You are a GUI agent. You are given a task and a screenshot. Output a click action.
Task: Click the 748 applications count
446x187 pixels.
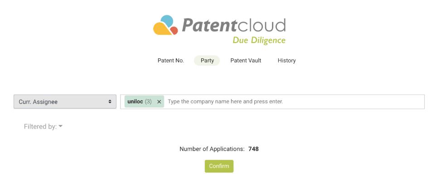[x=253, y=149]
